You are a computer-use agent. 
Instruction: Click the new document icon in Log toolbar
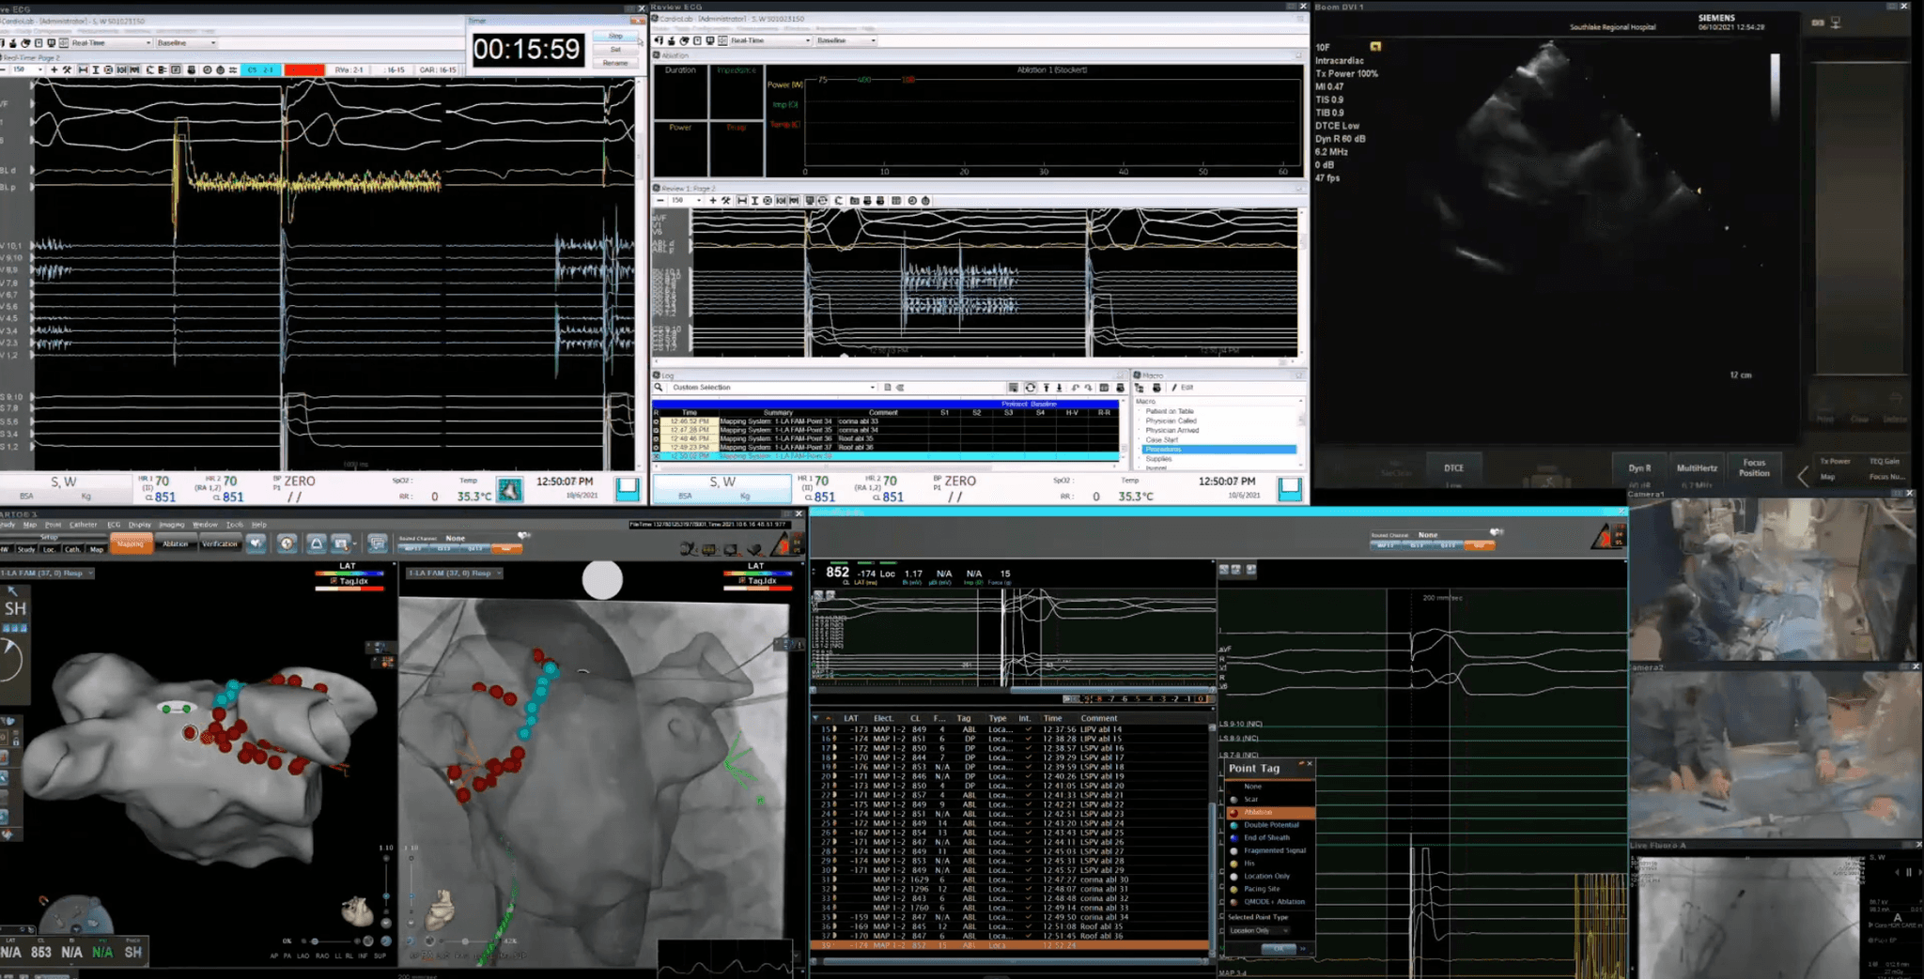click(x=887, y=387)
